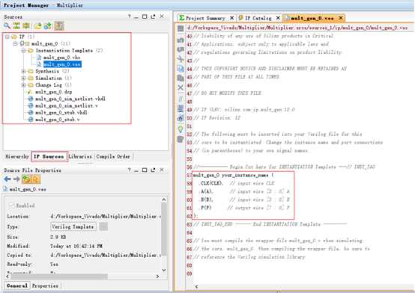Click the green-arrow refresh icon in Sources toolbar
Image resolution: width=415 pixels, height=293 pixels.
(x=48, y=25)
